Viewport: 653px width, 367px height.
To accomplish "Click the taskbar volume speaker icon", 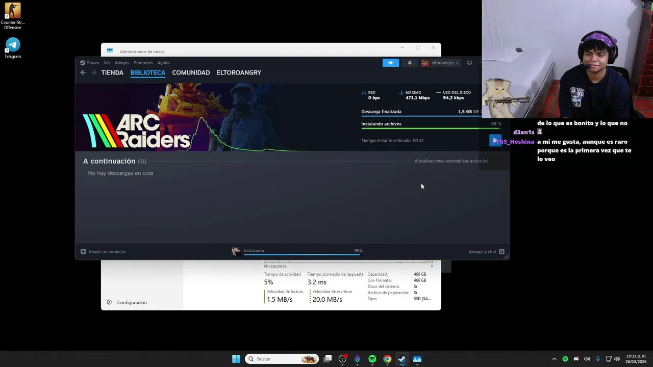I will pos(617,359).
